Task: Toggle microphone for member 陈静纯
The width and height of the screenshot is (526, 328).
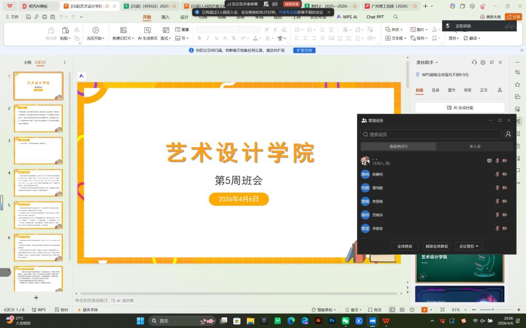Action: click(x=497, y=175)
